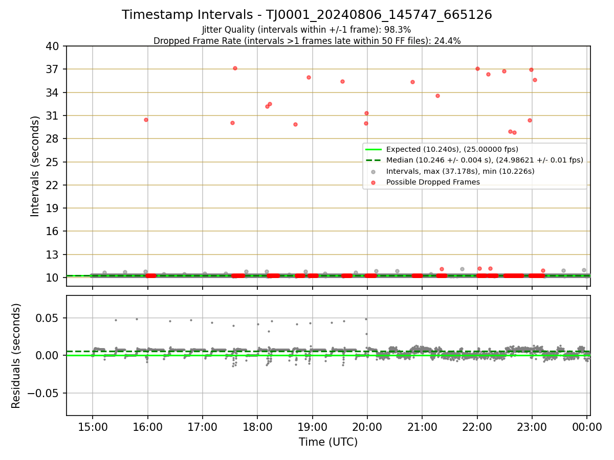Click the 16:00 time tick label
614x460 pixels.
click(147, 427)
